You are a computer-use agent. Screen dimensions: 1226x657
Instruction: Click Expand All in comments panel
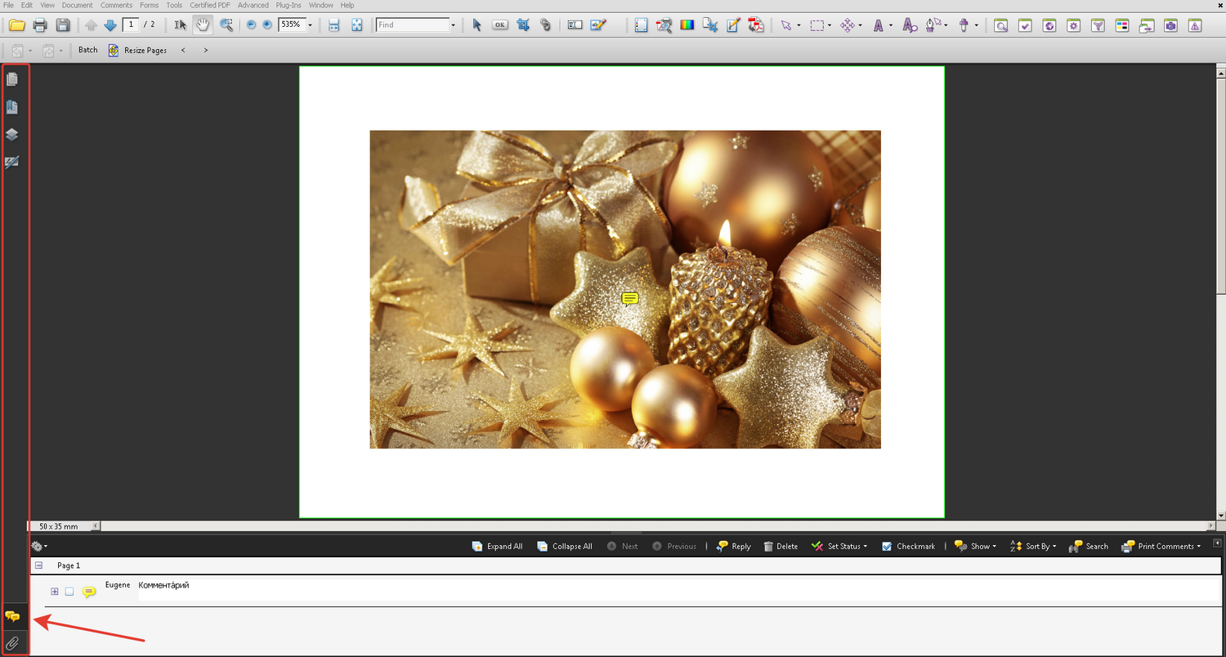click(497, 546)
